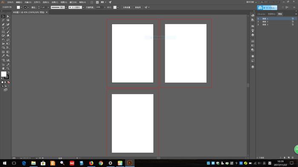
Task: Select the Zoom tool in toolbox
Action: click(x=8, y=68)
